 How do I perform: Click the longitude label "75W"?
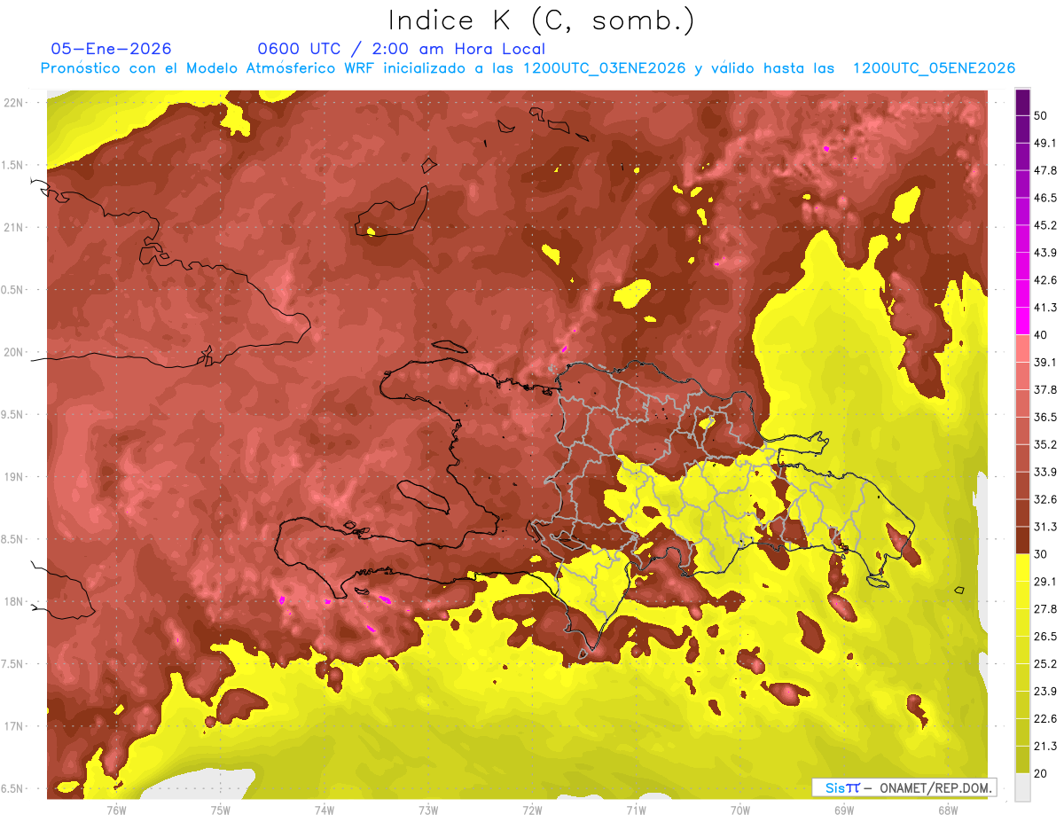coord(220,810)
